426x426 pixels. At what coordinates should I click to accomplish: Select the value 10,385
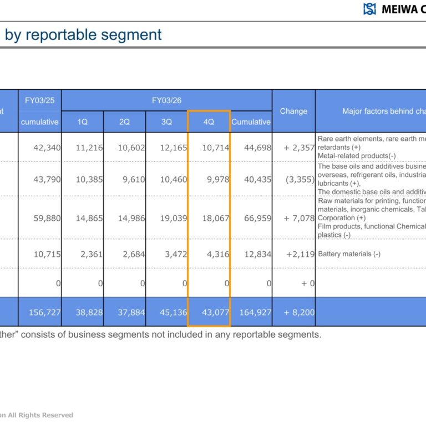tap(89, 180)
